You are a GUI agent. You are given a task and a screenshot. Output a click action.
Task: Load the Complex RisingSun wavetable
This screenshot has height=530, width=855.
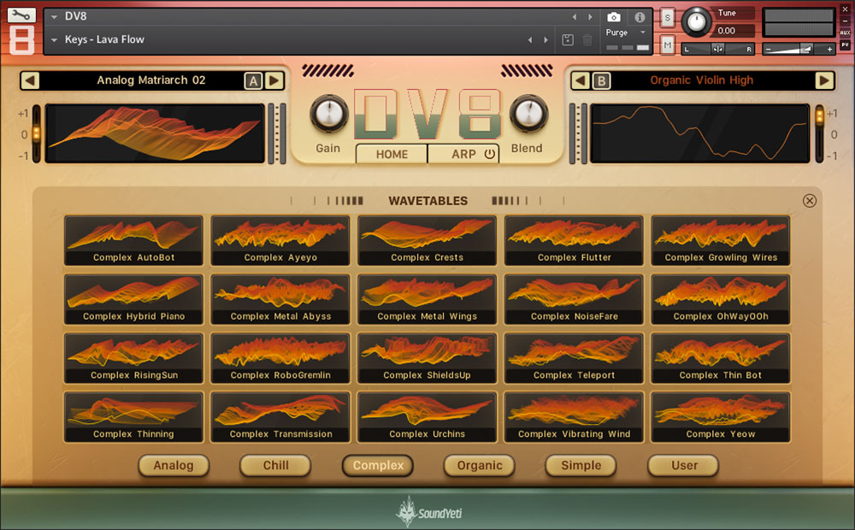133,358
